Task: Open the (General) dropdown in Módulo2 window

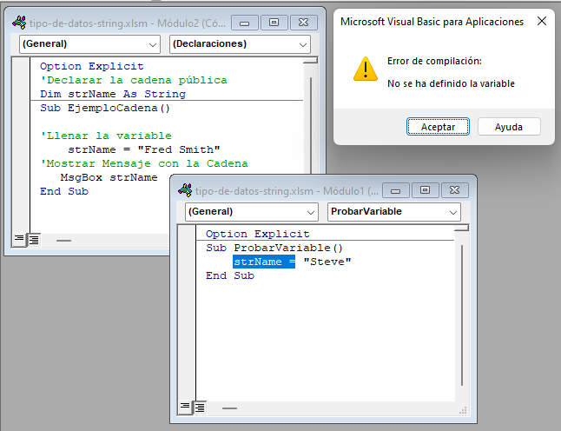Action: pos(89,44)
